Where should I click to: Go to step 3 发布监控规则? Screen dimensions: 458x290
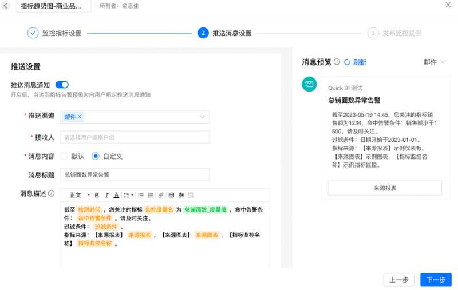[x=395, y=33]
